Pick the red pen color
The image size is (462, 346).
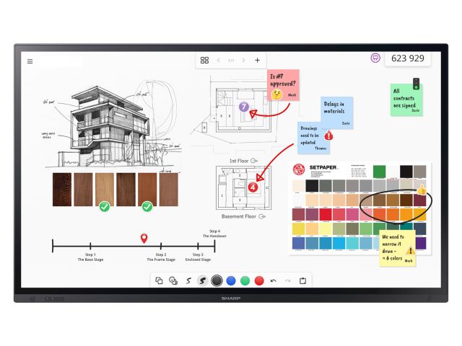259,280
